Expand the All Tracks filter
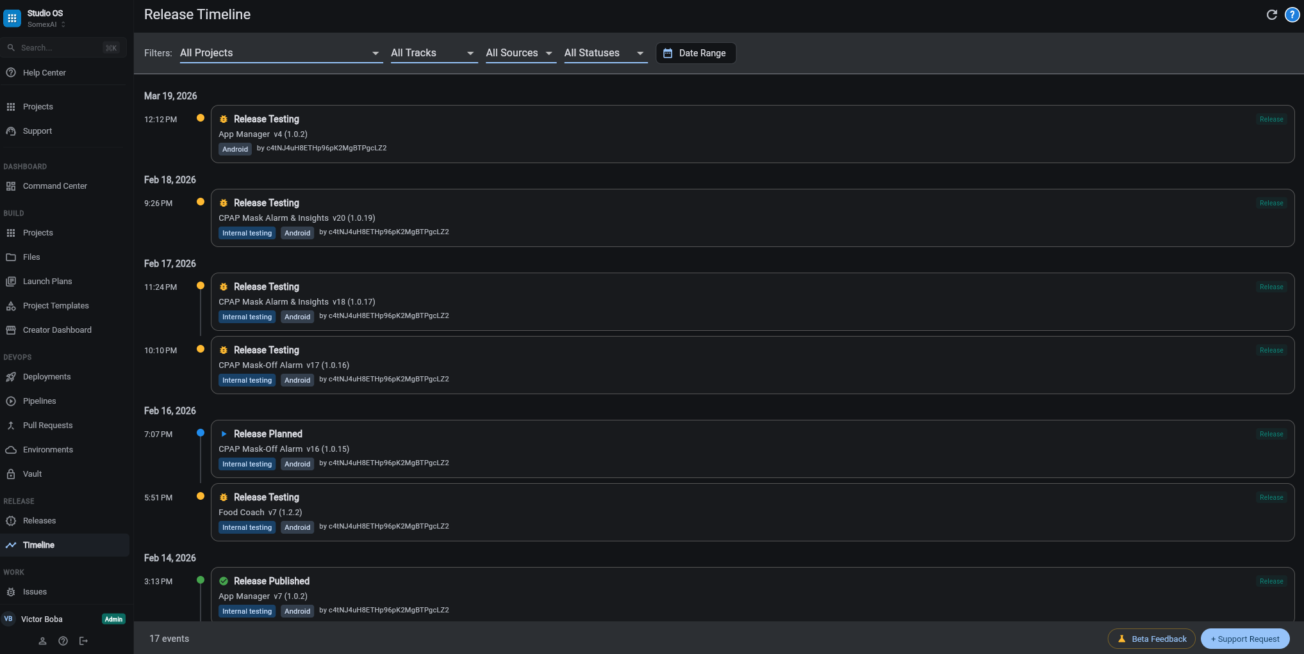 (x=433, y=53)
